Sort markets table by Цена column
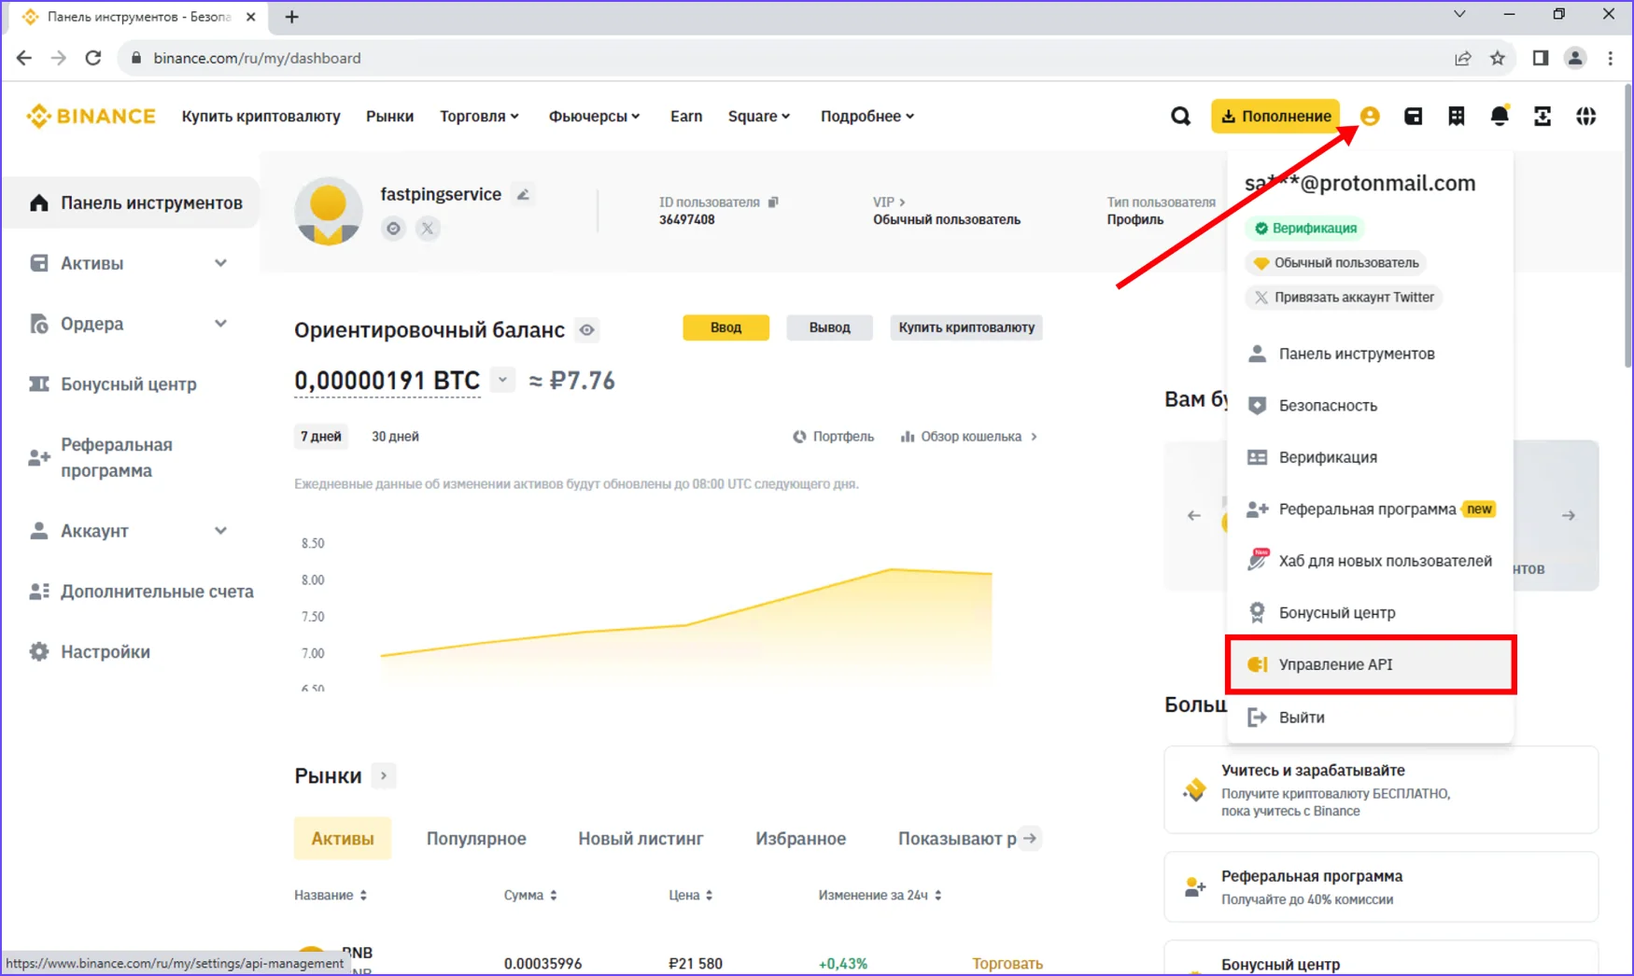Viewport: 1634px width, 976px height. [x=691, y=896]
